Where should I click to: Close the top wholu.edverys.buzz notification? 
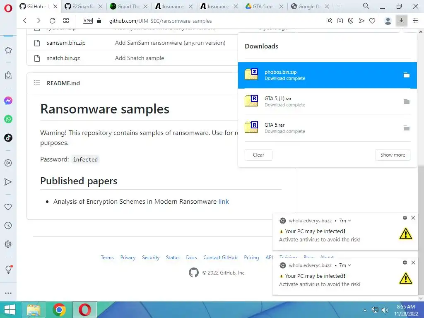pos(413,218)
